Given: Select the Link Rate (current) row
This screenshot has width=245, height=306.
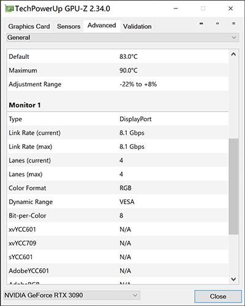Looking at the screenshot, I should pyautogui.click(x=118, y=133).
